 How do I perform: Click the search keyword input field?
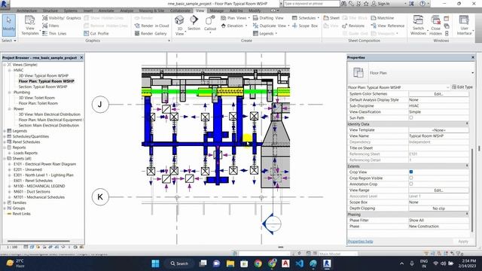click(311, 4)
